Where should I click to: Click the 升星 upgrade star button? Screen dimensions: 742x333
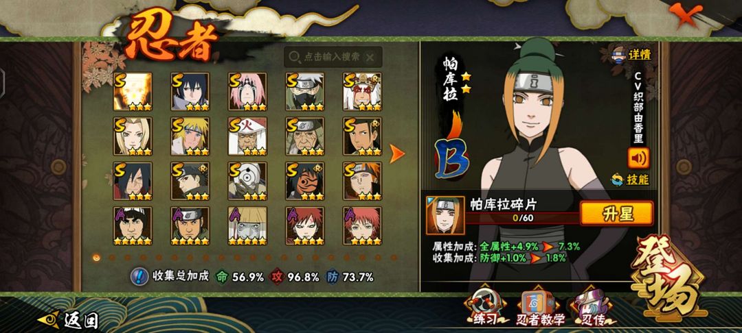click(x=617, y=213)
